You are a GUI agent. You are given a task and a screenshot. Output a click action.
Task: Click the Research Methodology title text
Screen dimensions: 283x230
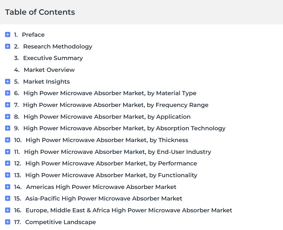coord(58,47)
